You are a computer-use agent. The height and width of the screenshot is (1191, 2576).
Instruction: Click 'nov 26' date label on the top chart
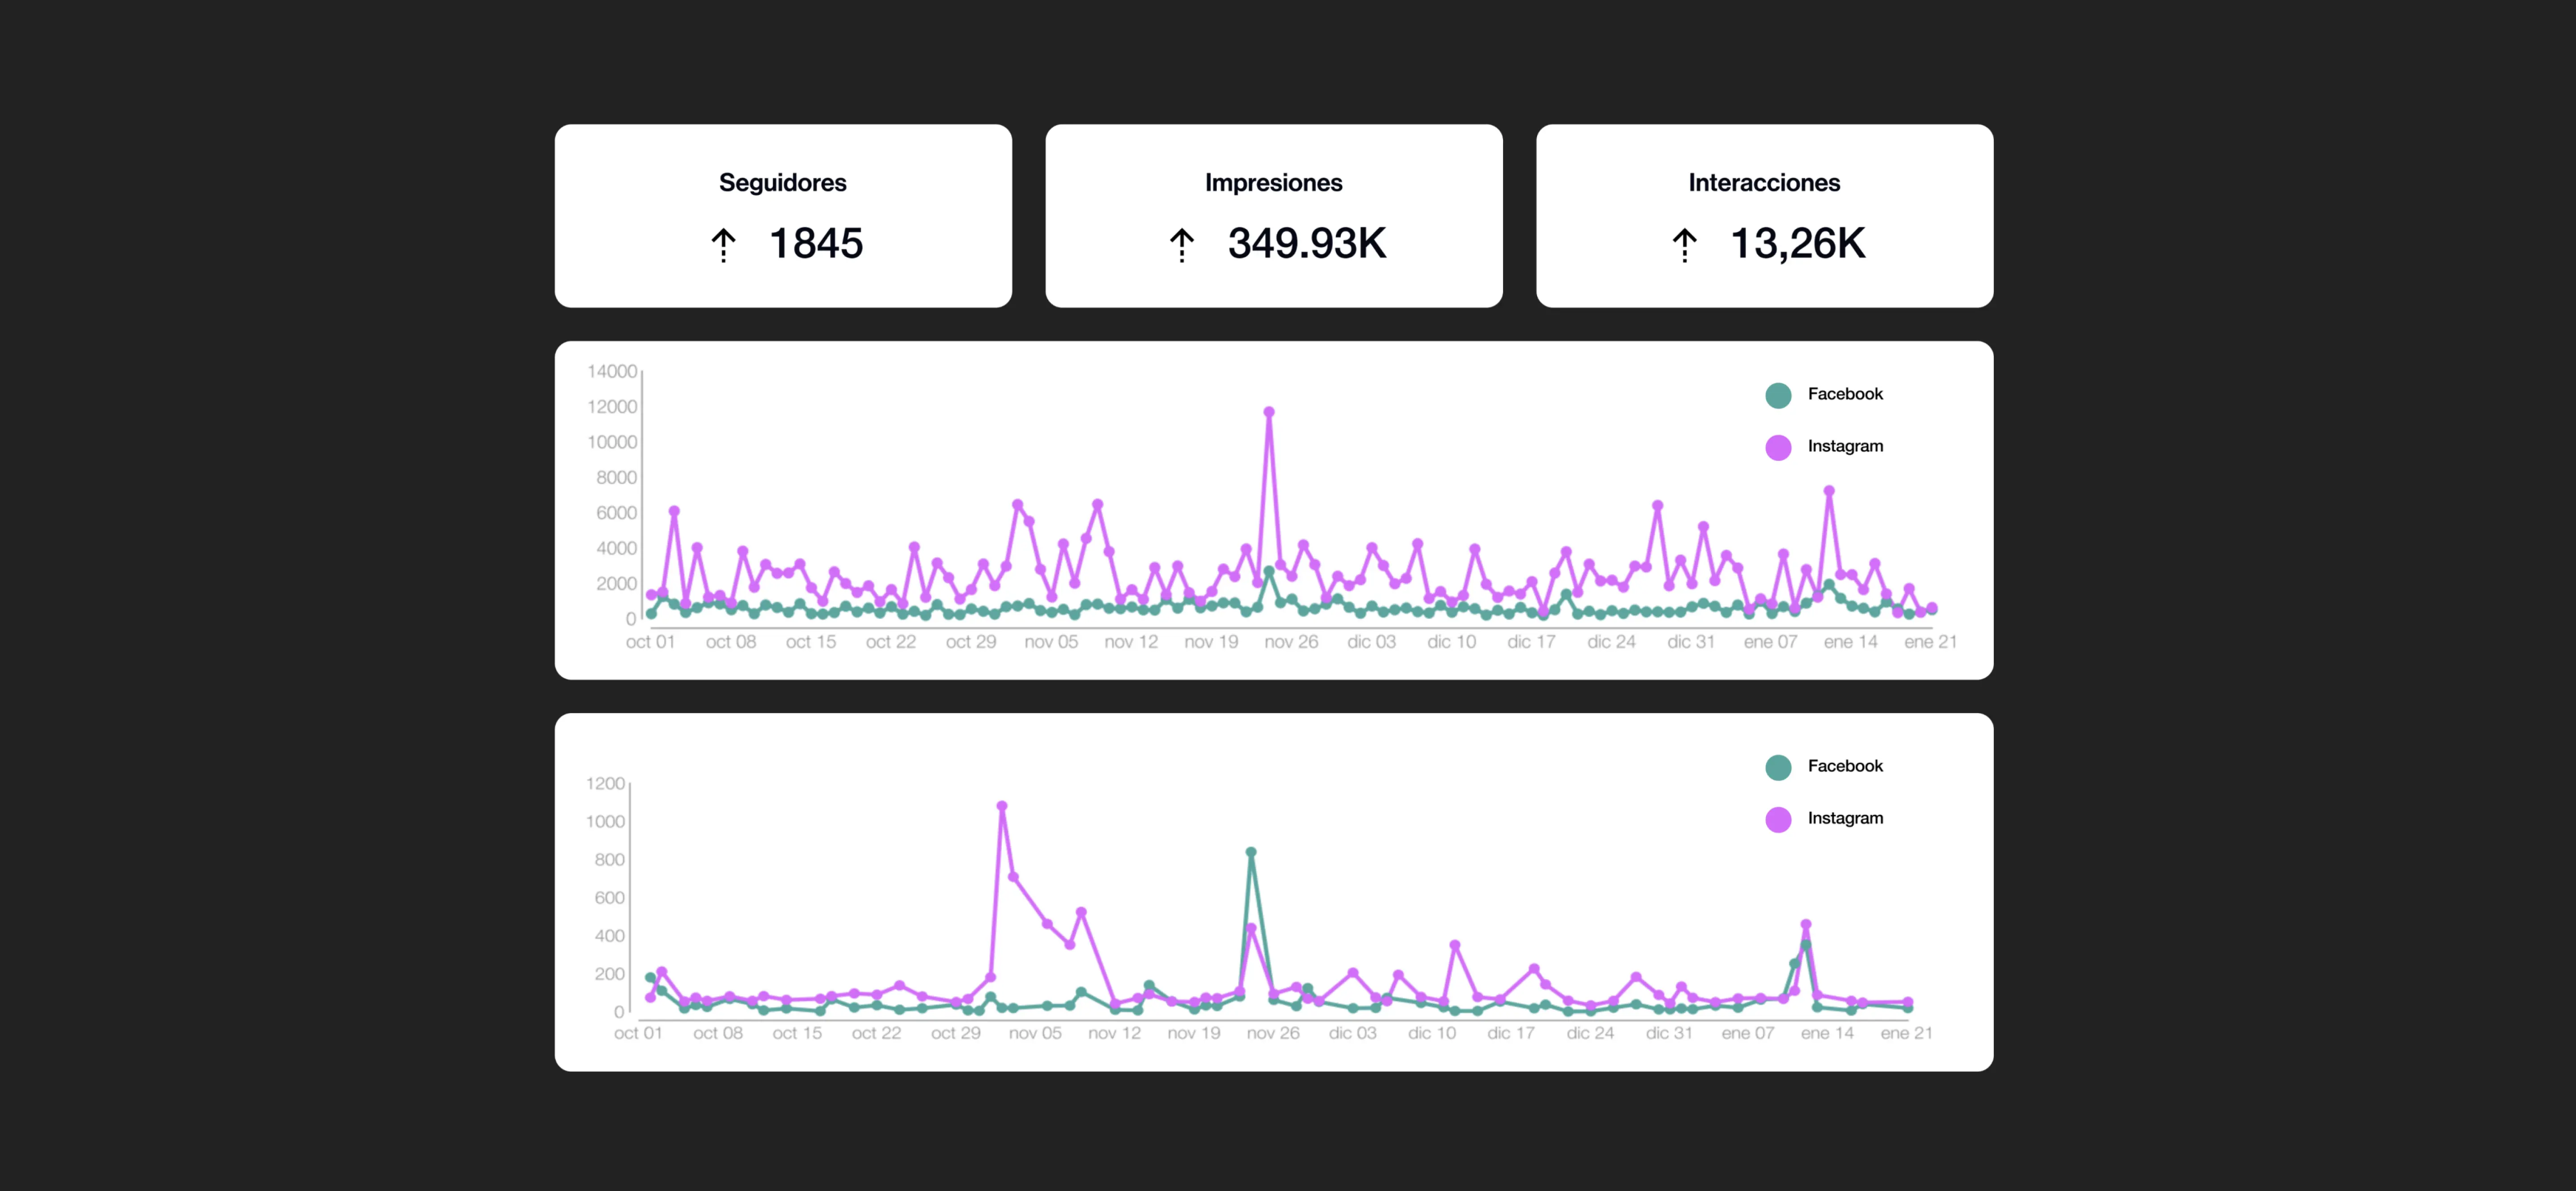point(1291,642)
